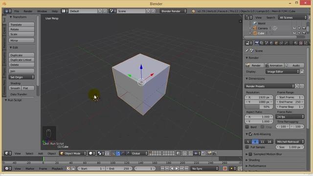The height and width of the screenshot is (176, 313).
Task: Enable the Full Sample checkbox
Action: pos(247,147)
